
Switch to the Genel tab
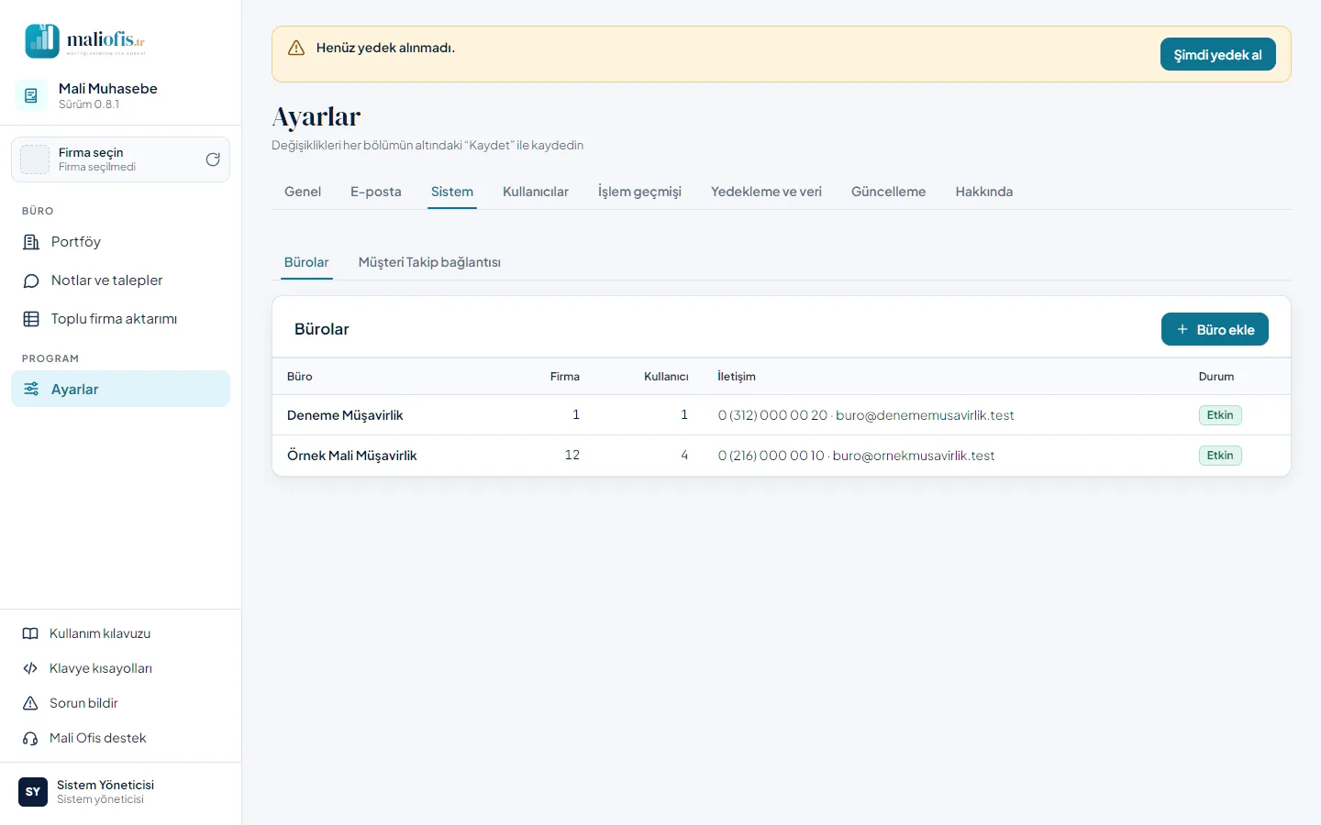tap(303, 192)
